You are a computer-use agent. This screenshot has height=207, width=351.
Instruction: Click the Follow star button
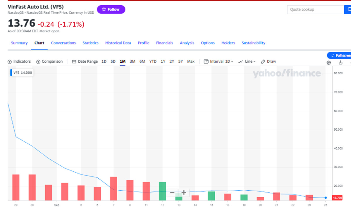coord(111,9)
